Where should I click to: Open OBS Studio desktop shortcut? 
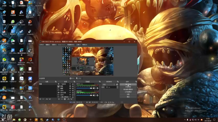point(22,23)
